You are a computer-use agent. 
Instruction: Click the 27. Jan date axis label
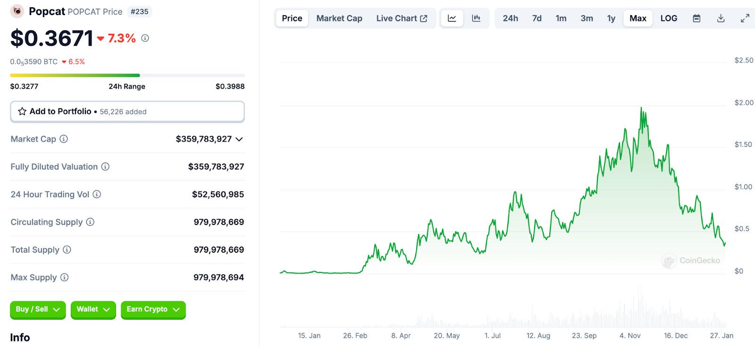tap(721, 336)
